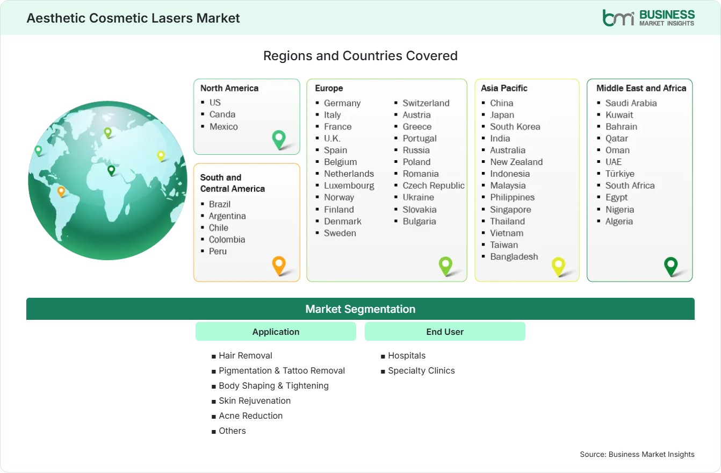Click Colombia in the country list
721x473 pixels.
(227, 239)
